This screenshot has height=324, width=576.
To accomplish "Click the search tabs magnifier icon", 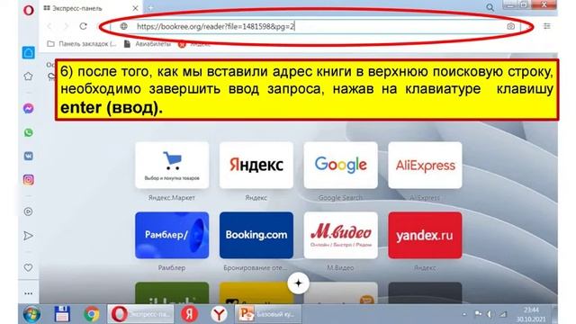I will click(x=490, y=7).
